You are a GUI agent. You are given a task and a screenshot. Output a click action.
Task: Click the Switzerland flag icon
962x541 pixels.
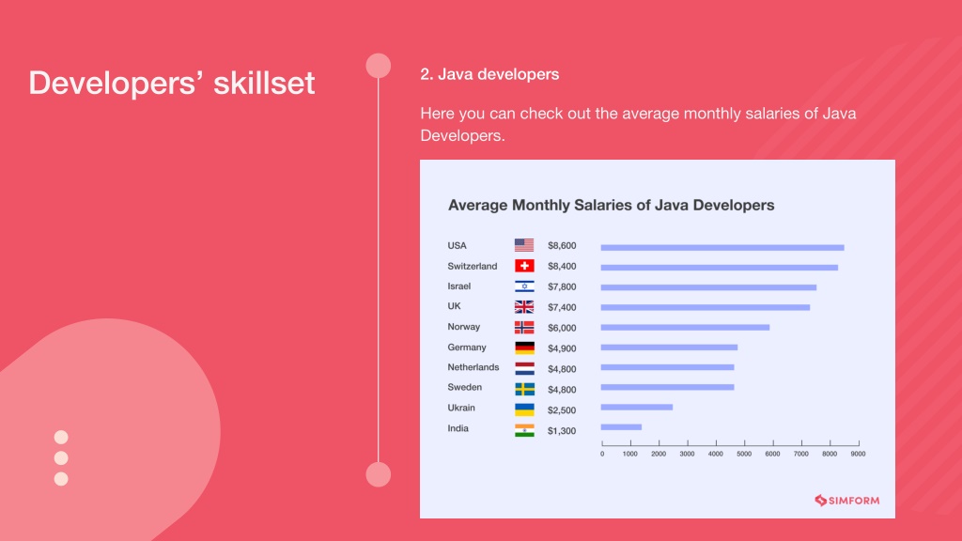(x=524, y=266)
